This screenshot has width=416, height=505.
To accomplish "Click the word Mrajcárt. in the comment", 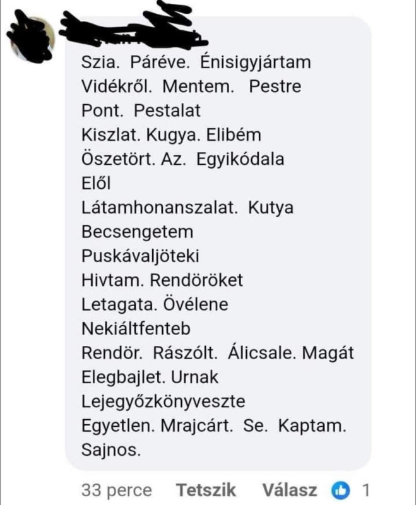I will (196, 425).
